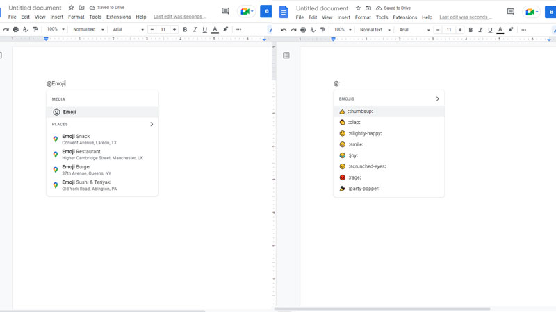Click Last edit link in right document
556x312 pixels.
pyautogui.click(x=466, y=17)
